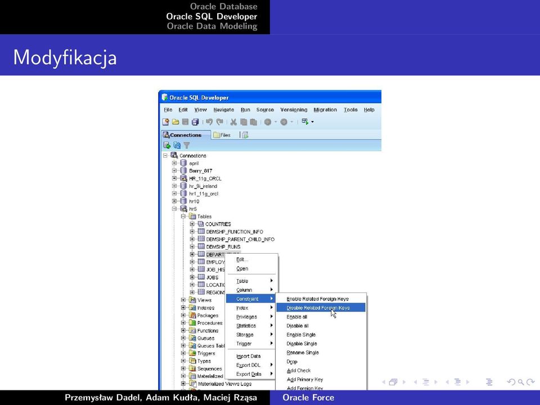Click the Paste toolbar icon
Viewport: 540px width, 405px height.
tap(254, 122)
